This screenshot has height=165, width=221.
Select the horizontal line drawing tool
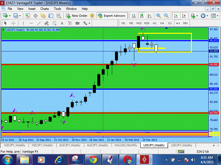coord(31,23)
